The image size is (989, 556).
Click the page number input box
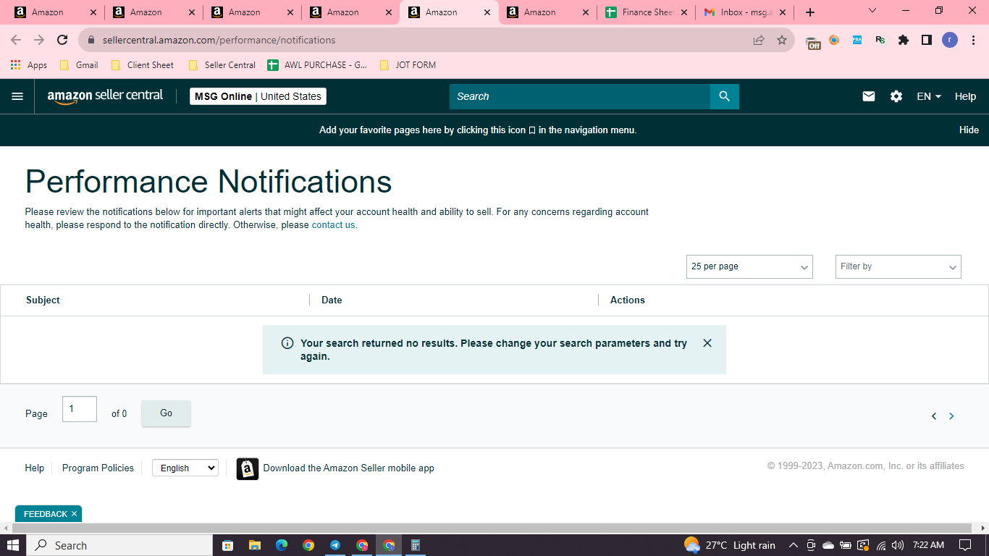tap(80, 409)
